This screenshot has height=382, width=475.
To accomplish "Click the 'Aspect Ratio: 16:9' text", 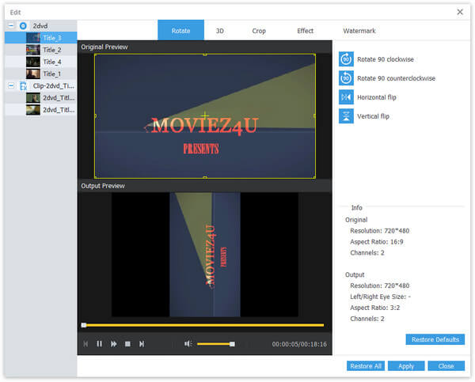I will click(377, 242).
